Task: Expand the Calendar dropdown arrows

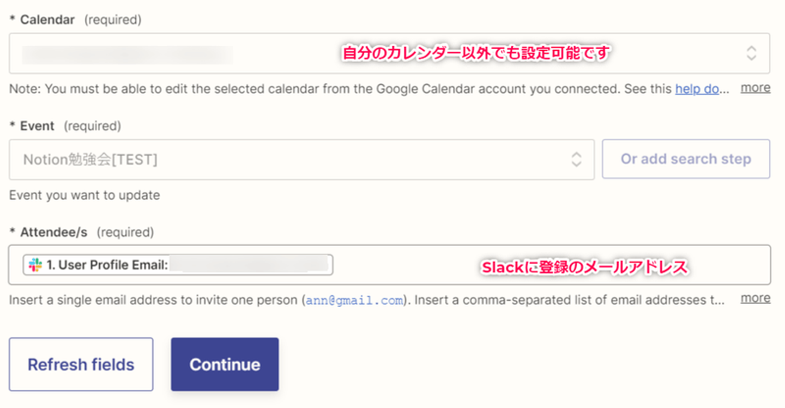Action: point(751,53)
